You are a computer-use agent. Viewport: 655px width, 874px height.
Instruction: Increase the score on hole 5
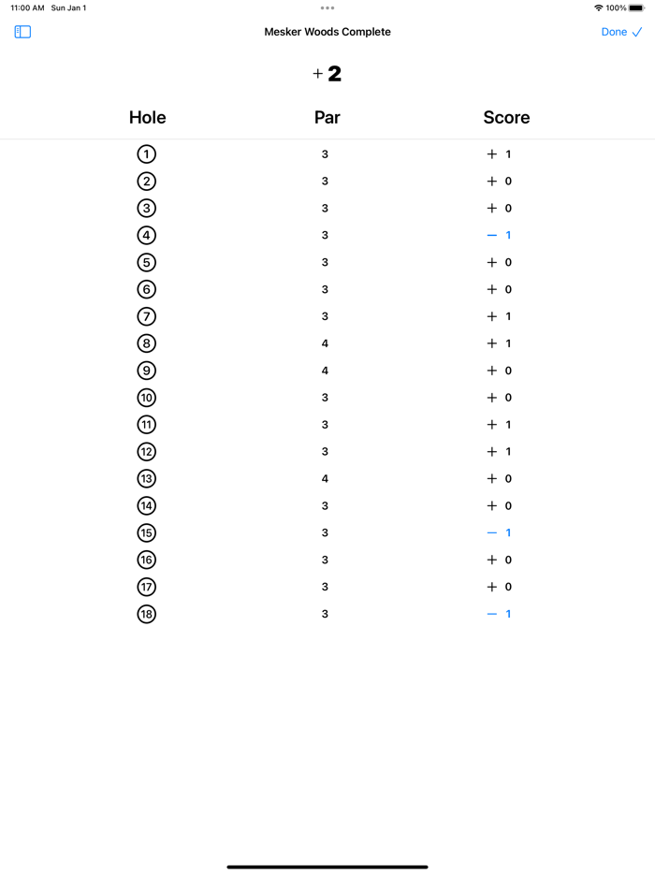pyautogui.click(x=490, y=262)
